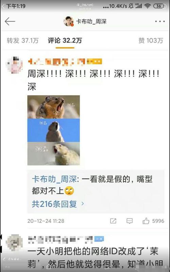Switch to the 赞 103万 tab

151,40
